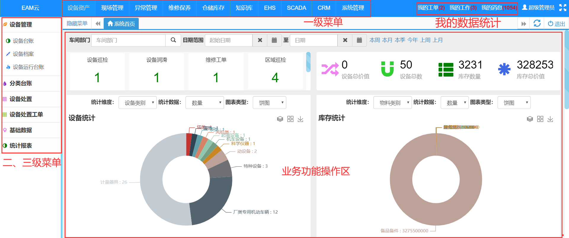Viewport: 569px width, 238px height.
Task: Click the card list vertical scrollbar
Action: 308,62
